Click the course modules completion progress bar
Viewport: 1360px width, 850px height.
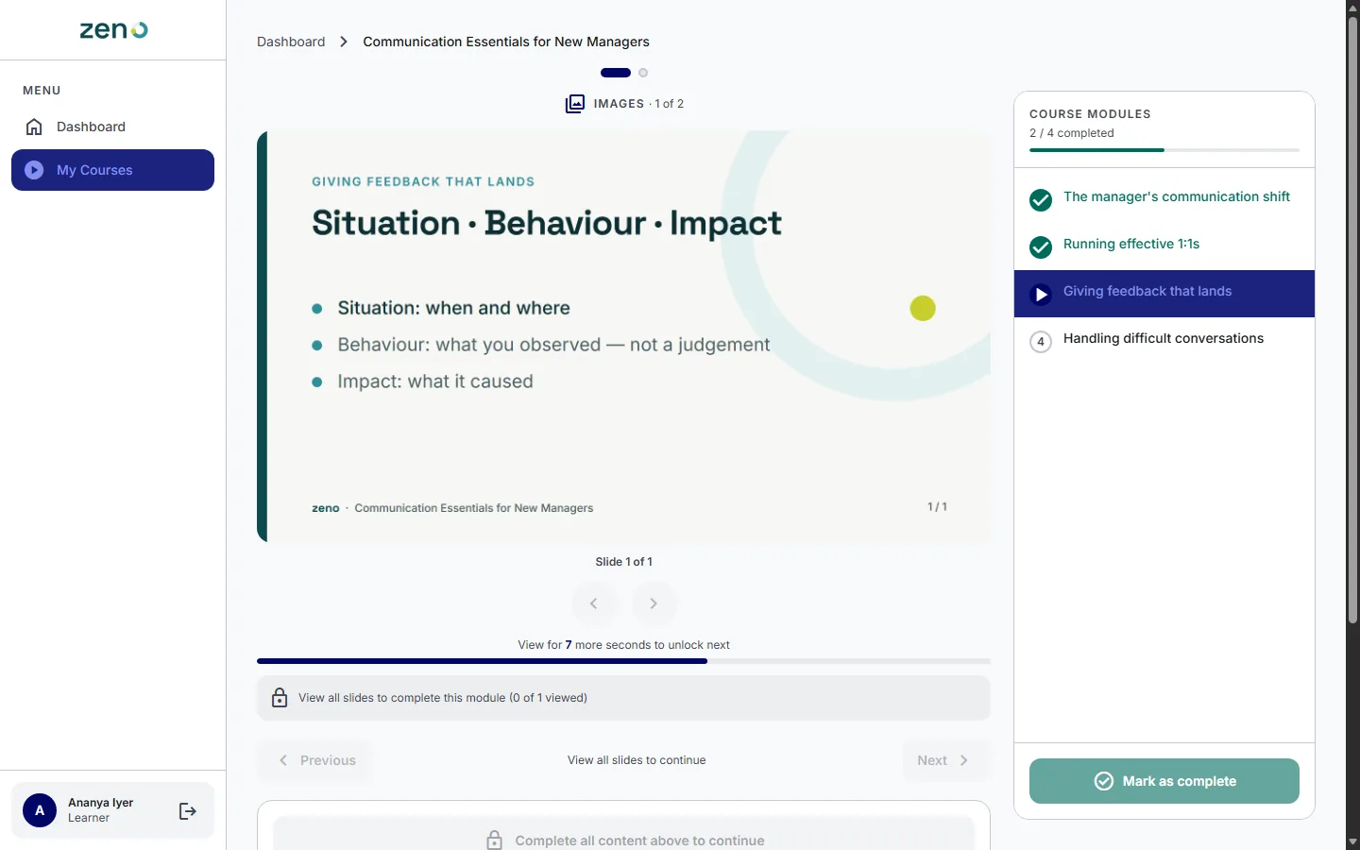1164,150
